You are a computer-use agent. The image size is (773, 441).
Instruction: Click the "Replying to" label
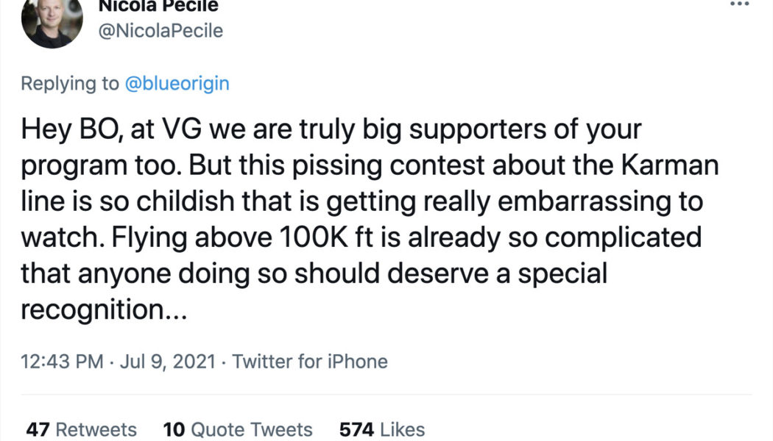point(70,84)
